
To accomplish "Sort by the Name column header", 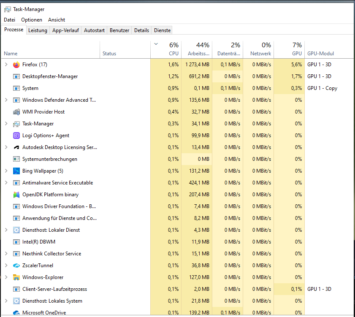I will click(x=50, y=49).
